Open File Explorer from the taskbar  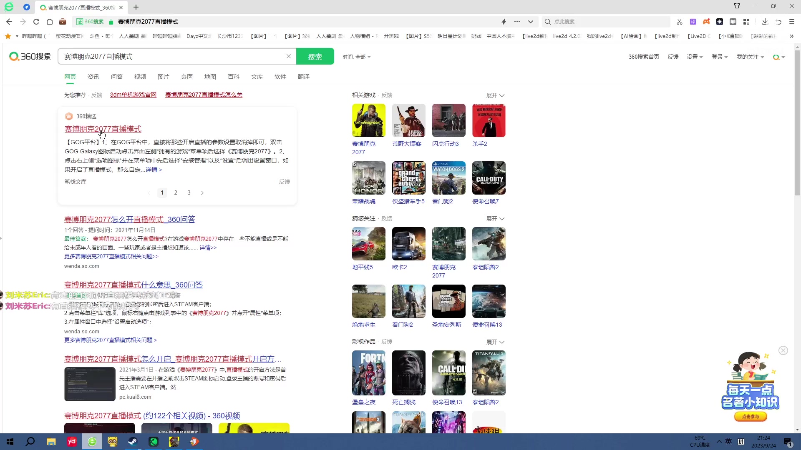[51, 442]
